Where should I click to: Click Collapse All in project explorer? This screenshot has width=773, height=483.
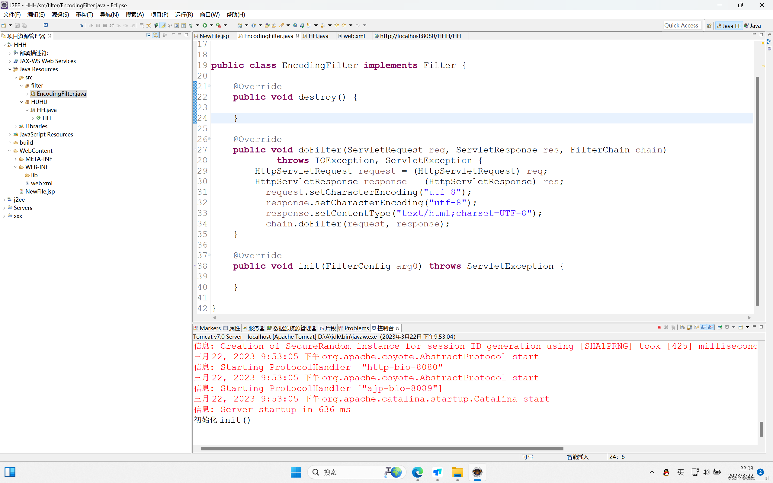click(x=149, y=35)
